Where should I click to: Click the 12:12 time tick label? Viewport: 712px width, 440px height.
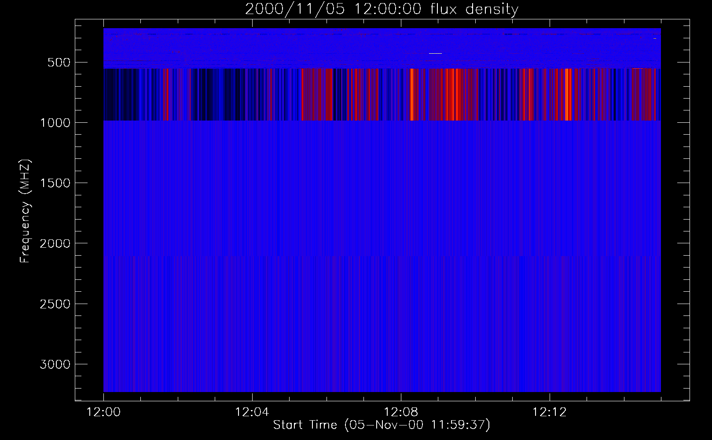549,412
